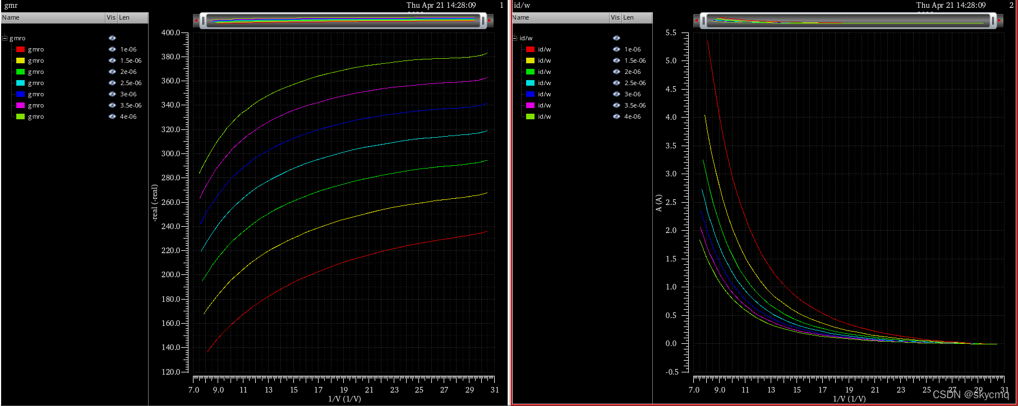Click Vis column header in gmr panel

[111, 17]
